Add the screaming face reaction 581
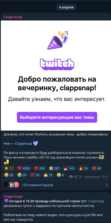 coord(54,168)
